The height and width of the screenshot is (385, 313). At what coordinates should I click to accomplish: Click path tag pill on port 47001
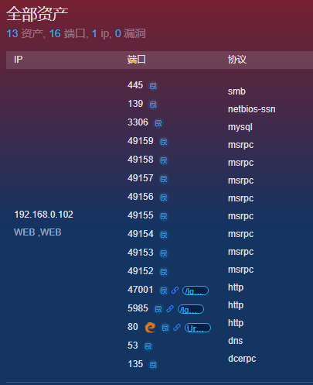tap(196, 290)
